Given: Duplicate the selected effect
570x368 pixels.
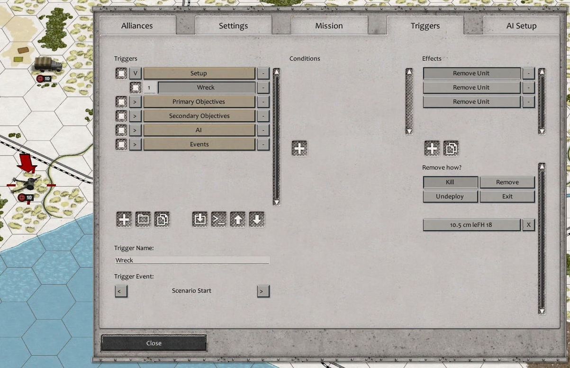Looking at the screenshot, I should (x=451, y=148).
